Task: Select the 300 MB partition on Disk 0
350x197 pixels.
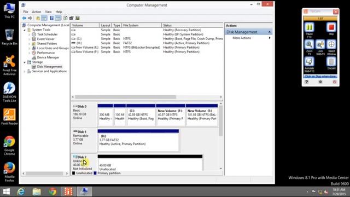Action: coord(105,115)
